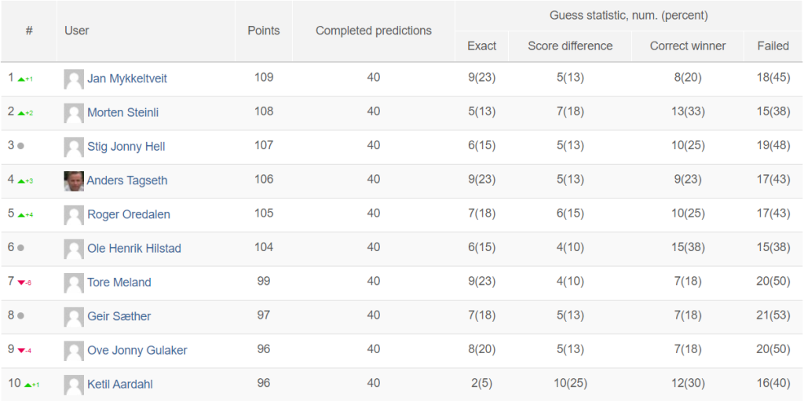Open Roger Oredalen's user profile
The width and height of the screenshot is (804, 401).
coord(129,214)
